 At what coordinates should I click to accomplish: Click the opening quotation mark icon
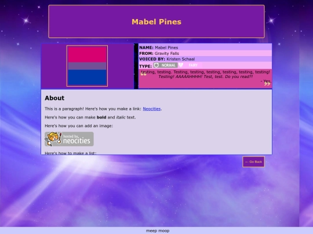point(143,75)
